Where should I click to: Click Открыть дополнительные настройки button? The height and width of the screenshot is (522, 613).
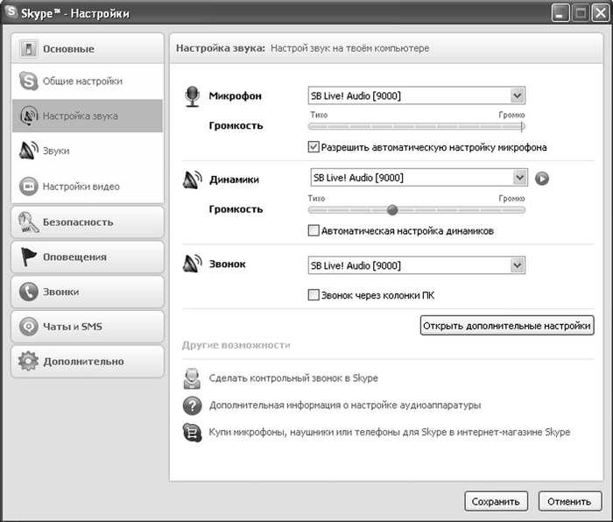coord(507,327)
